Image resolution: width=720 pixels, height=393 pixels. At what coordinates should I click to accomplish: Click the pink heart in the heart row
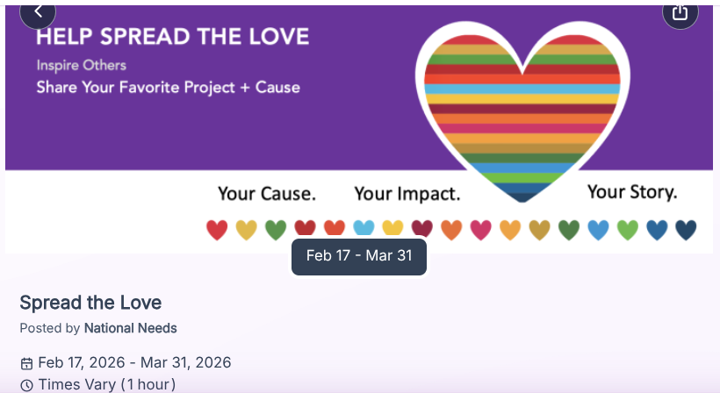click(480, 230)
